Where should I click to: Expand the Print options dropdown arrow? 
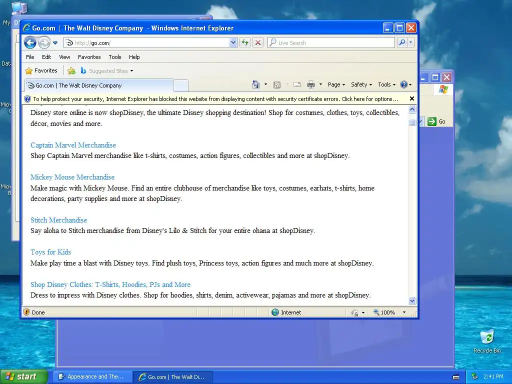click(x=320, y=84)
